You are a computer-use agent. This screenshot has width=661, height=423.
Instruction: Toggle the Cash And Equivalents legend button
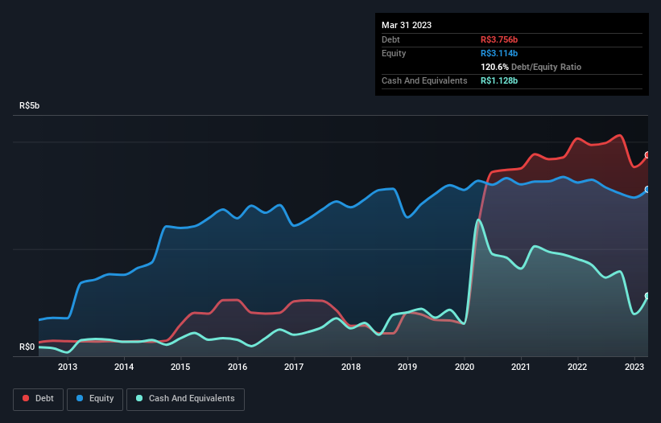pos(185,399)
